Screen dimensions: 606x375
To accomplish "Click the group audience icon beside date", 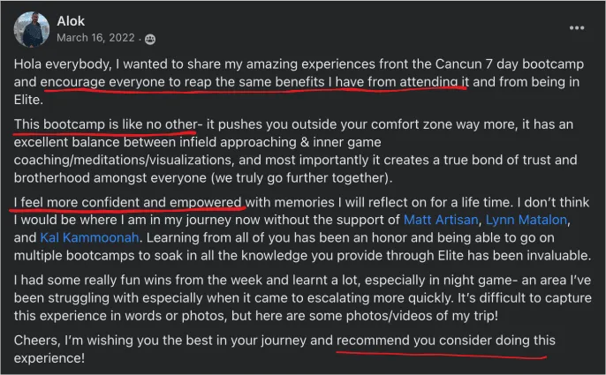I will 150,39.
